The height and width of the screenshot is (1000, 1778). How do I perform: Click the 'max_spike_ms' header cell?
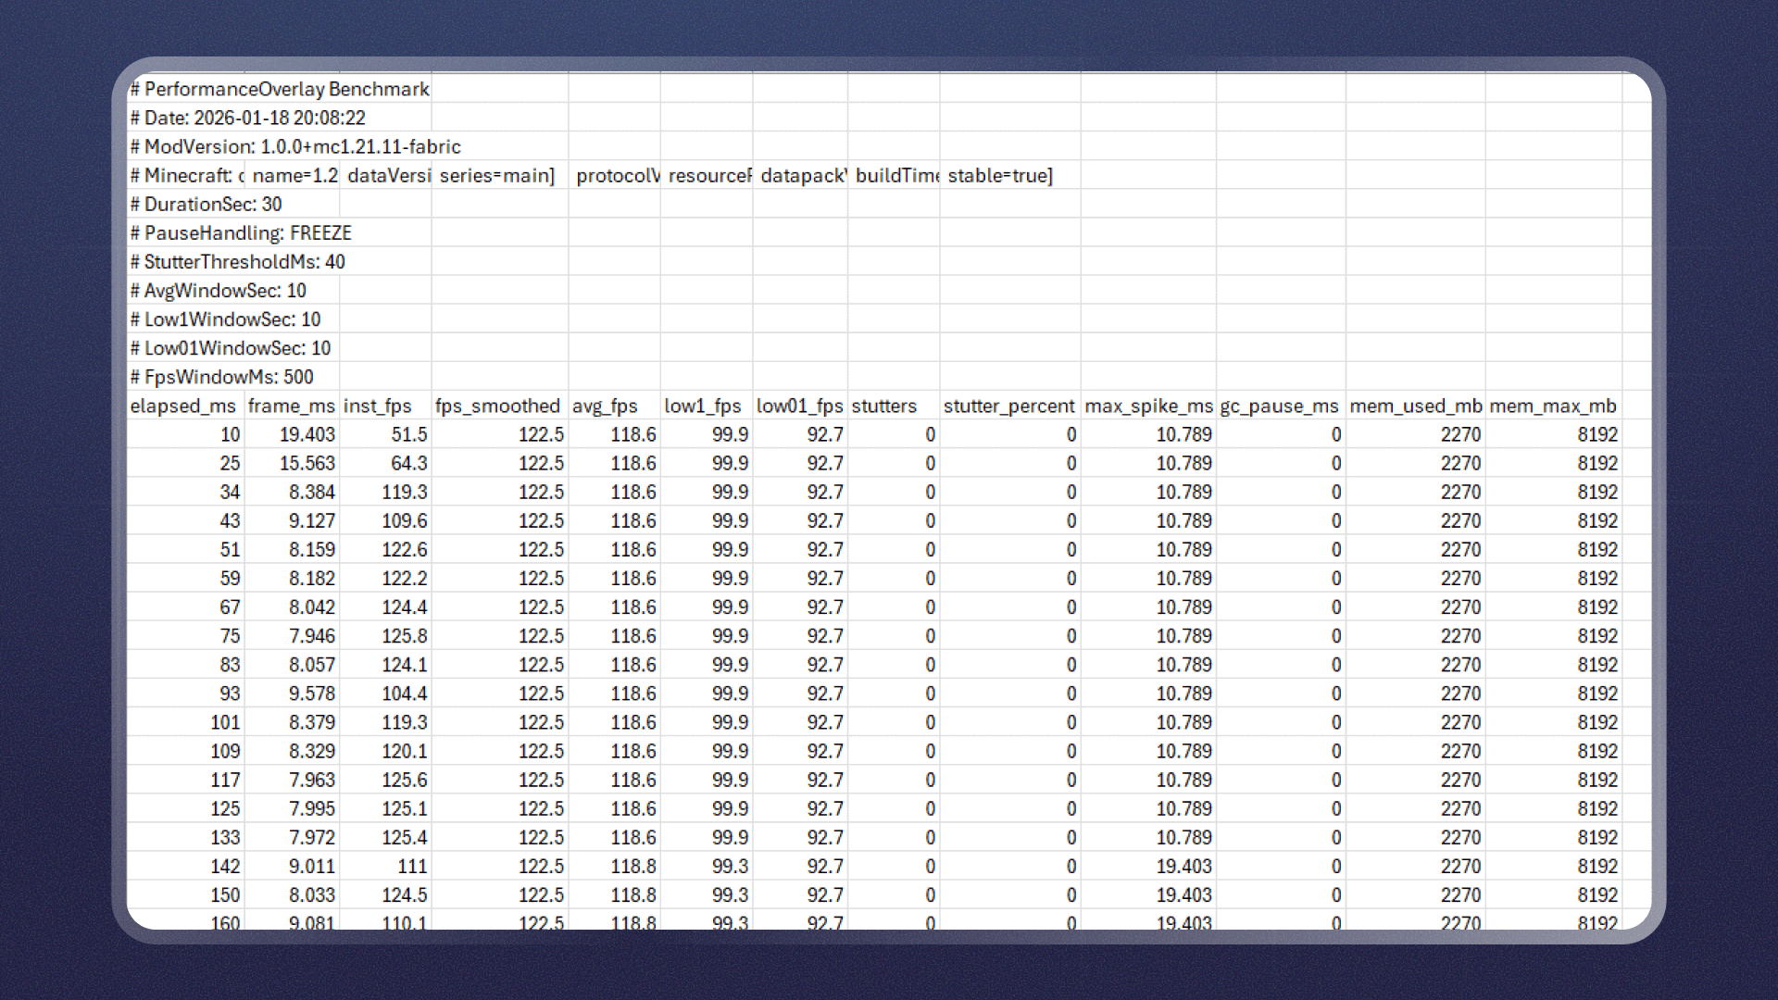(1148, 406)
